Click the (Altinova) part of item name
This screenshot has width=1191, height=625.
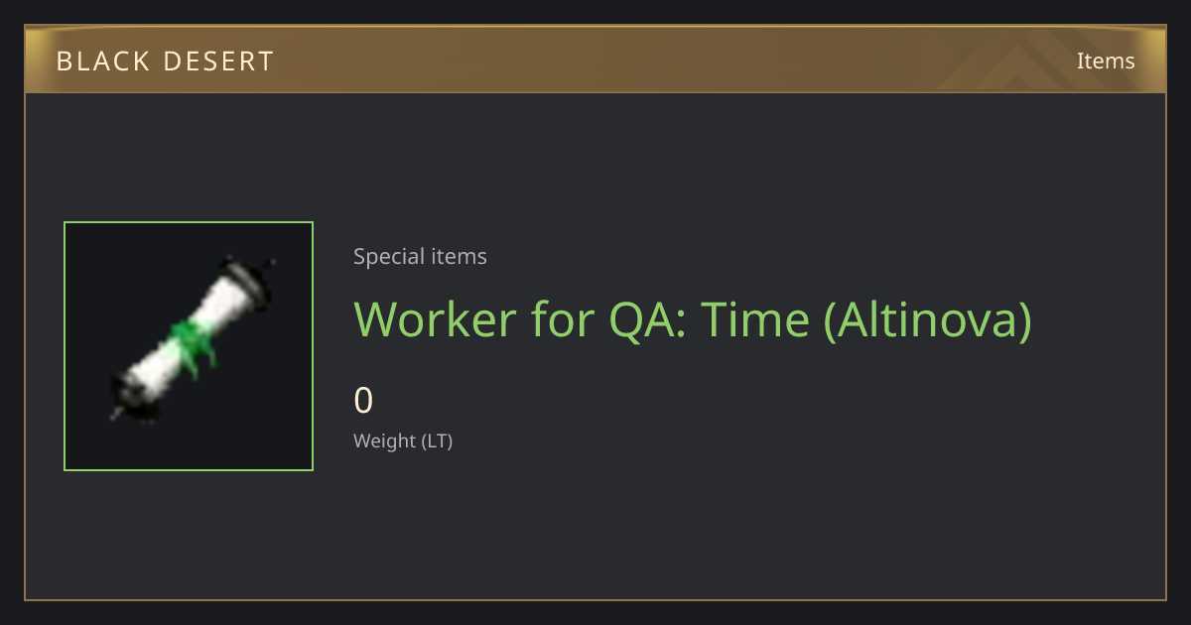[x=928, y=320]
